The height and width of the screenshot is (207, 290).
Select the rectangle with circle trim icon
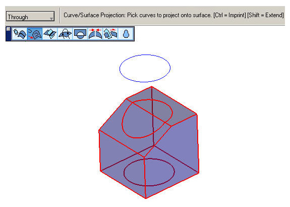(80, 34)
